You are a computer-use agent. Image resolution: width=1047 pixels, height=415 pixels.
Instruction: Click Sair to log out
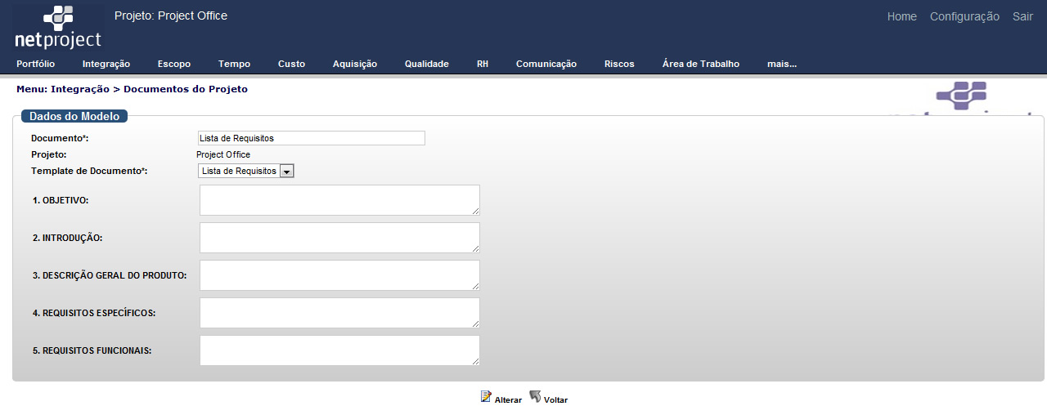click(x=1022, y=16)
